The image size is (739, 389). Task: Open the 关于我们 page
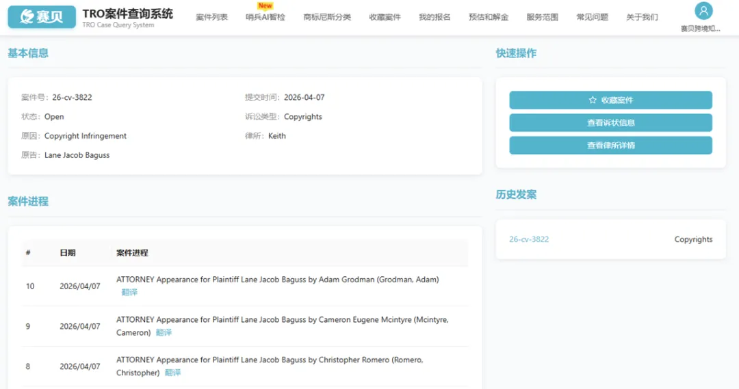coord(642,17)
